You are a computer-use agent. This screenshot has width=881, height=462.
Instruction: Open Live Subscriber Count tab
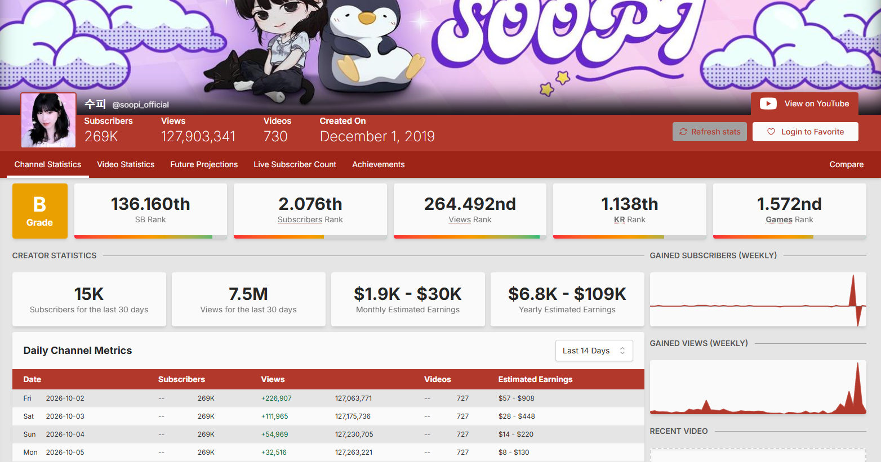(295, 164)
